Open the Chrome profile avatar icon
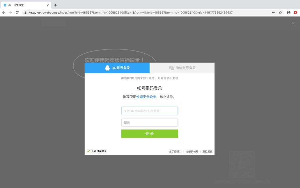Viewport: 300px width, 188px height. click(x=289, y=13)
